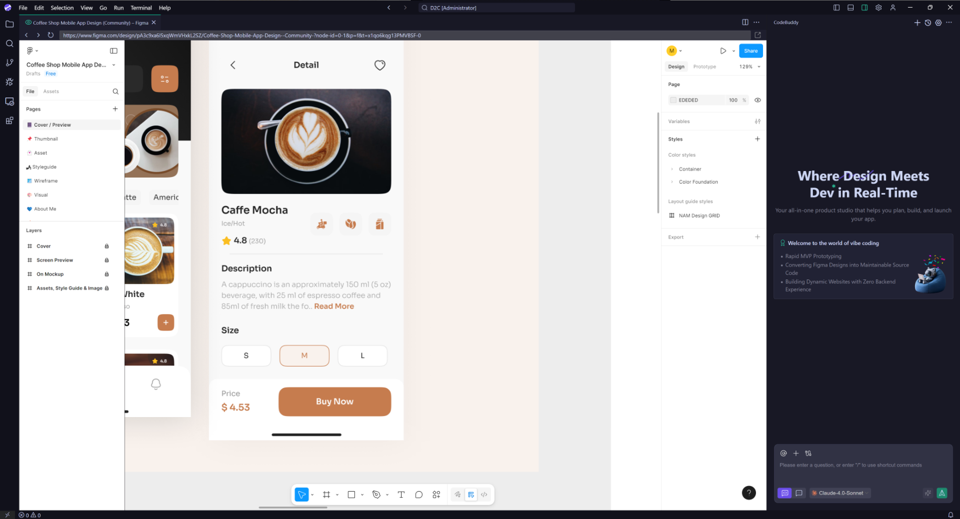Image resolution: width=960 pixels, height=519 pixels.
Task: Select the Frame tool in toolbar
Action: pos(326,494)
